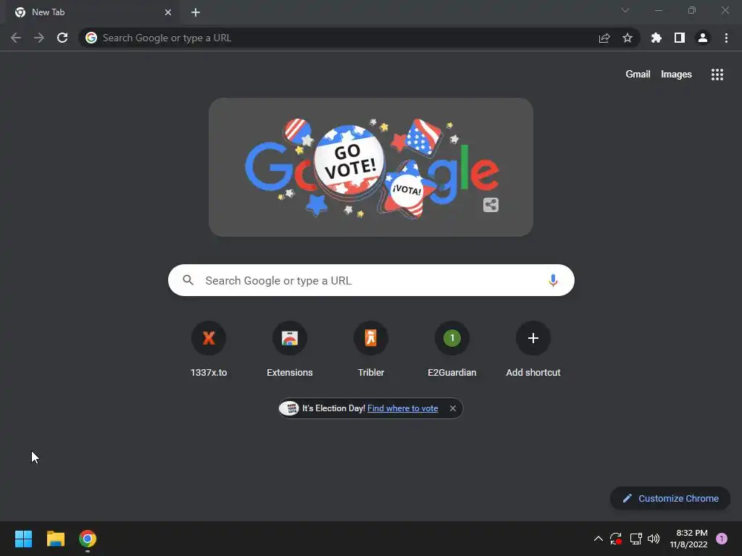The height and width of the screenshot is (556, 742).
Task: Open the profile avatar icon
Action: point(703,38)
